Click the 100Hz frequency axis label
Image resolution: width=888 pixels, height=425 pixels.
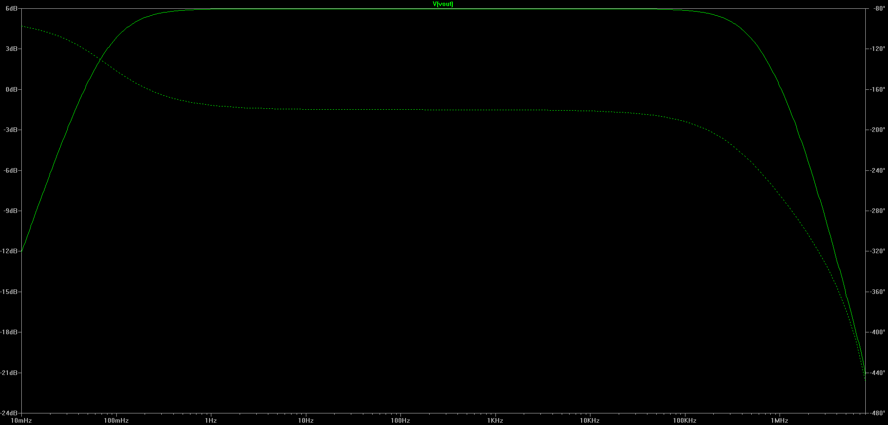tap(400, 420)
